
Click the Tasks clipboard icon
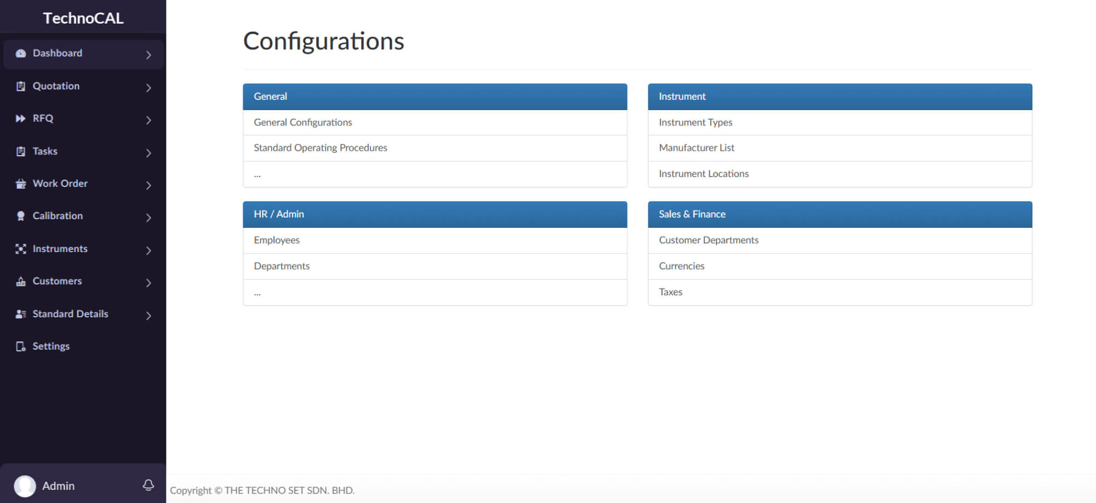21,151
